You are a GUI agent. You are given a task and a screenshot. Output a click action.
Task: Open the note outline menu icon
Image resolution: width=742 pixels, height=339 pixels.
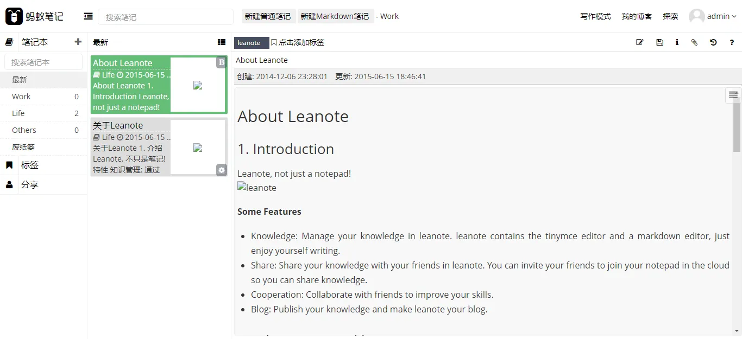(x=733, y=95)
